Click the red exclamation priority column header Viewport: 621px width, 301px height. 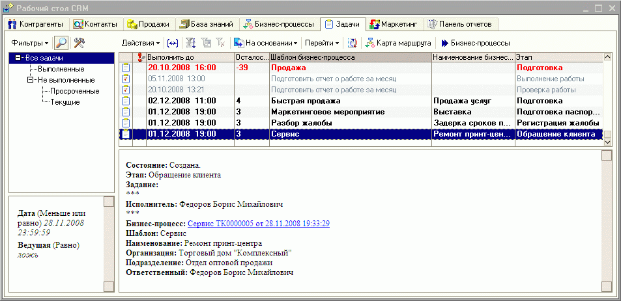pyautogui.click(x=140, y=57)
